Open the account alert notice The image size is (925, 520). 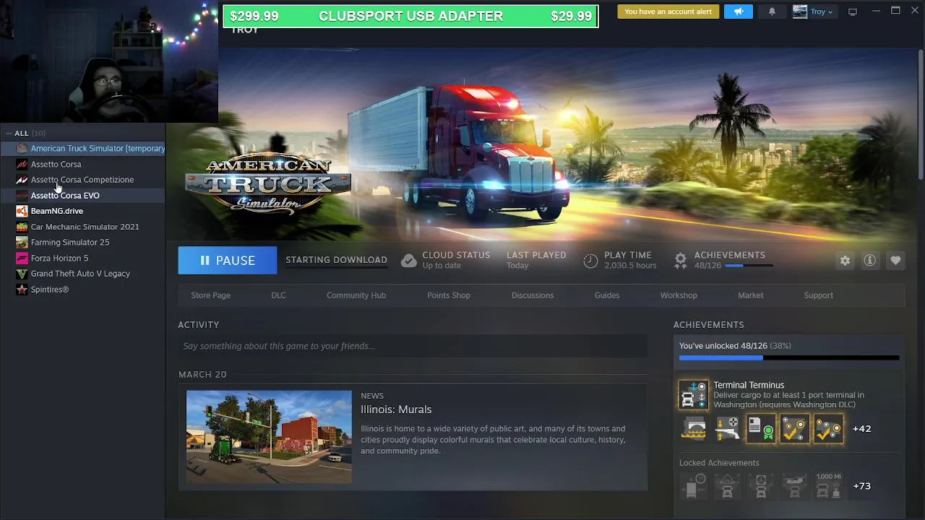668,12
